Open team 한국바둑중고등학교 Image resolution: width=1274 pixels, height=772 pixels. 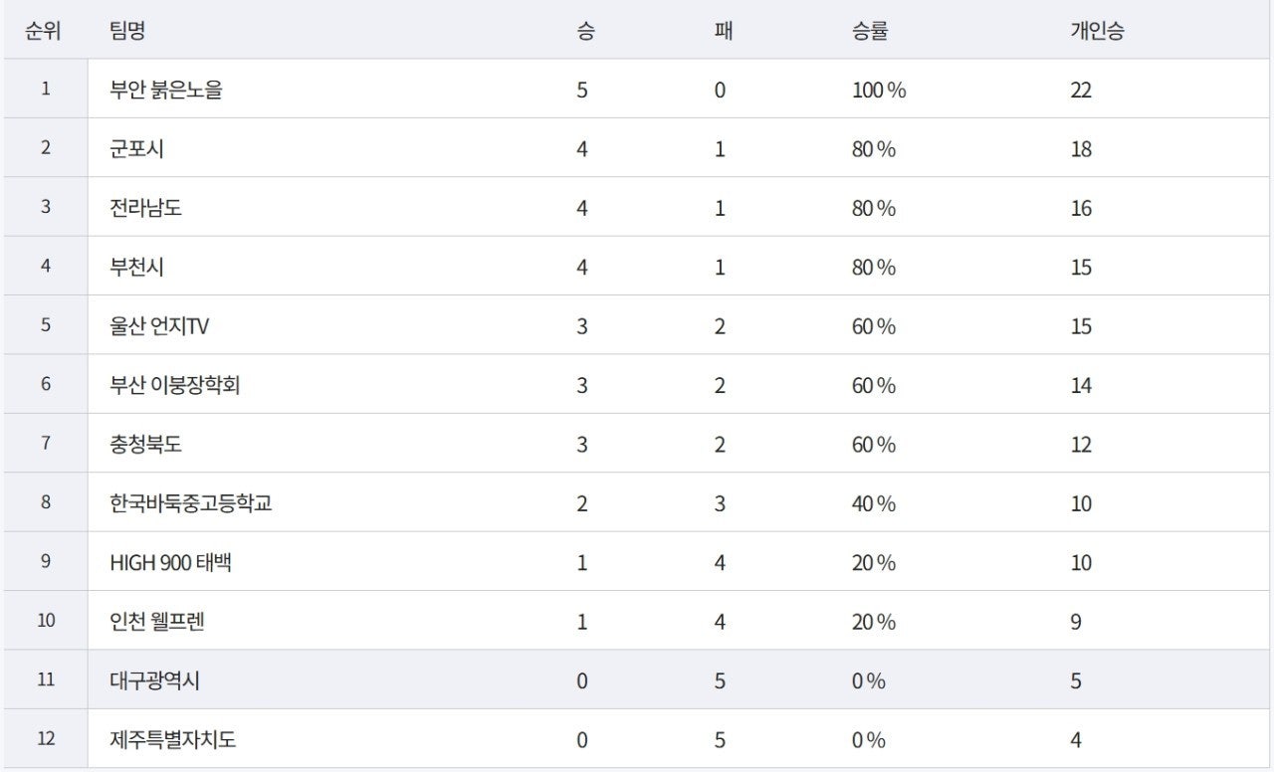point(191,503)
